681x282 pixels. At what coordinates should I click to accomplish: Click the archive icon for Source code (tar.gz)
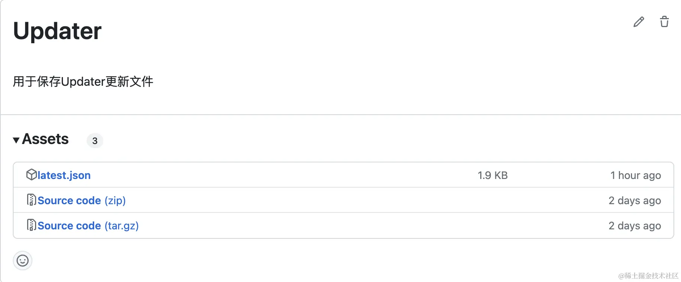coord(32,225)
